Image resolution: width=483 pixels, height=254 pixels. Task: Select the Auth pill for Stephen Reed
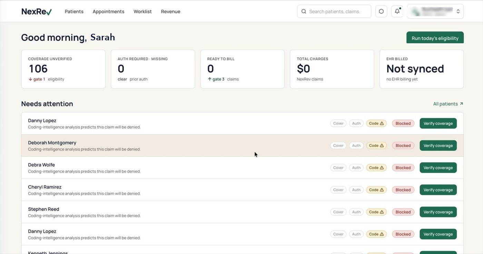[x=356, y=212]
